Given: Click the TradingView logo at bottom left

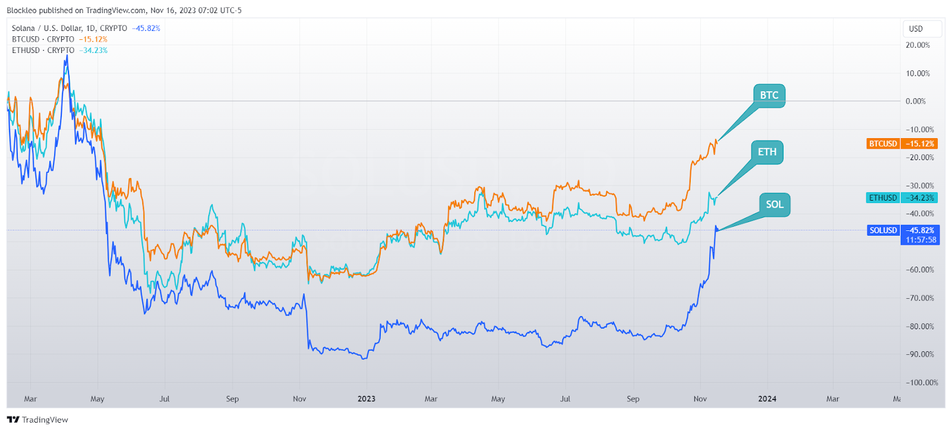Looking at the screenshot, I should tap(38, 420).
